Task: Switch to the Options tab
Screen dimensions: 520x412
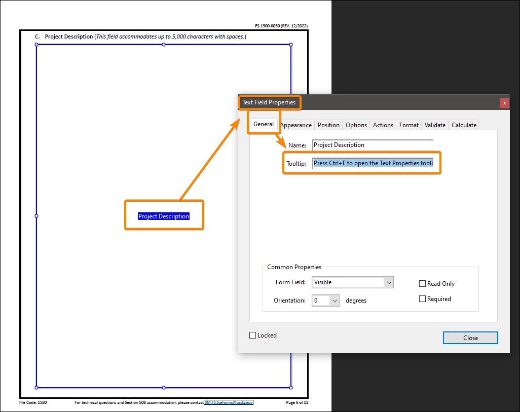Action: tap(356, 125)
